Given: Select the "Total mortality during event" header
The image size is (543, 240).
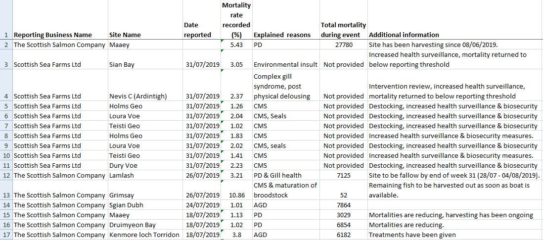Looking at the screenshot, I should click(343, 30).
